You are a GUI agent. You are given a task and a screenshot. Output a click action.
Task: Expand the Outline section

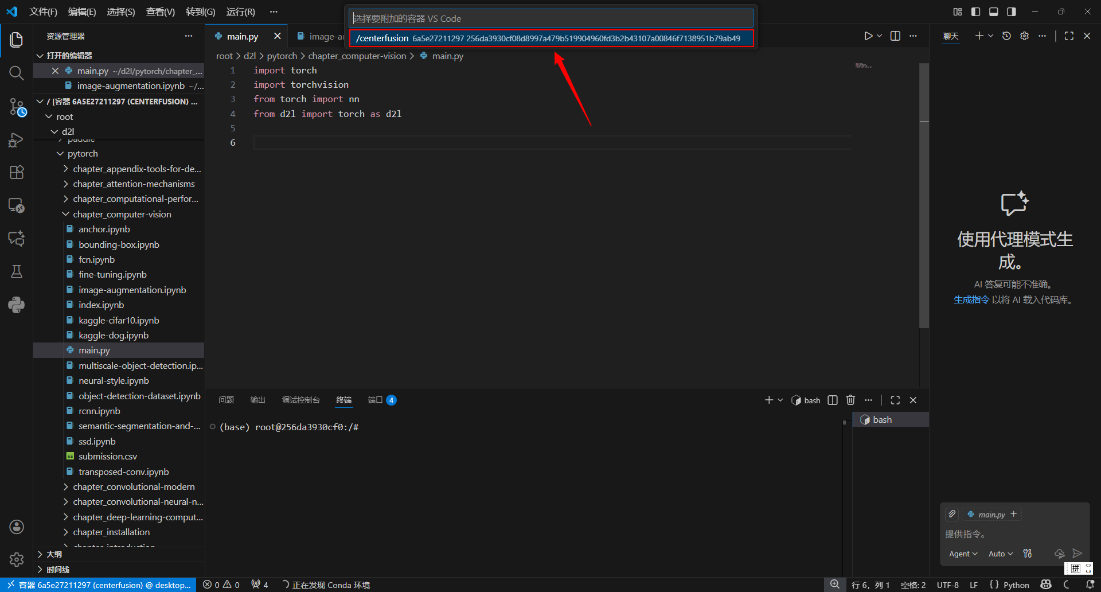point(40,554)
